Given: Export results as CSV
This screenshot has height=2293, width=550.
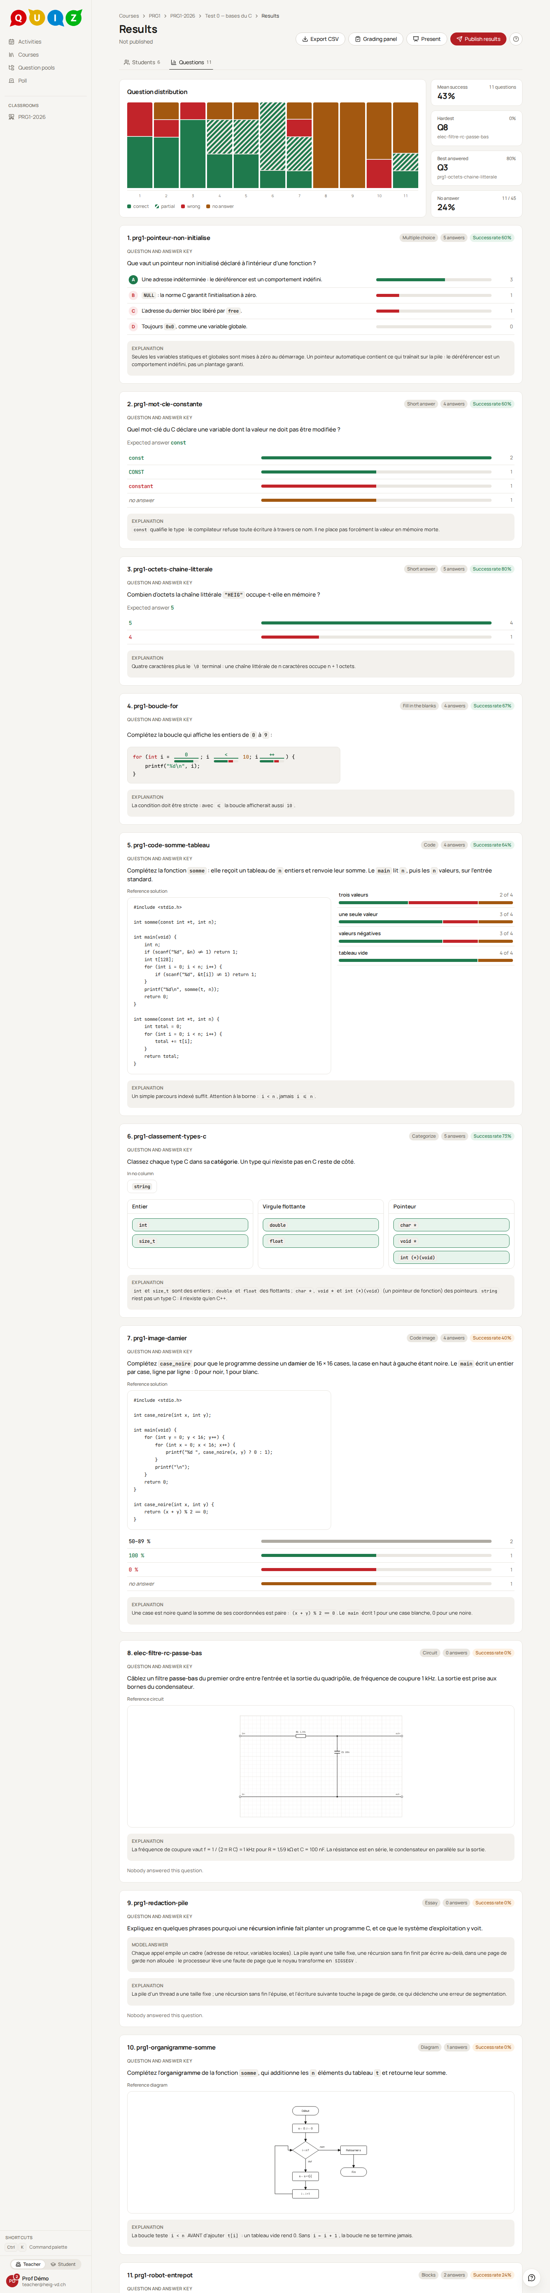Looking at the screenshot, I should coord(320,39).
